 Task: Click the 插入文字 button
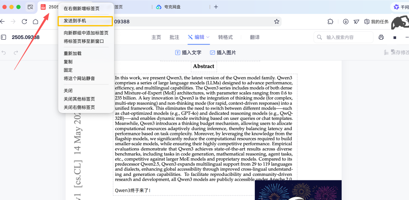[188, 53]
